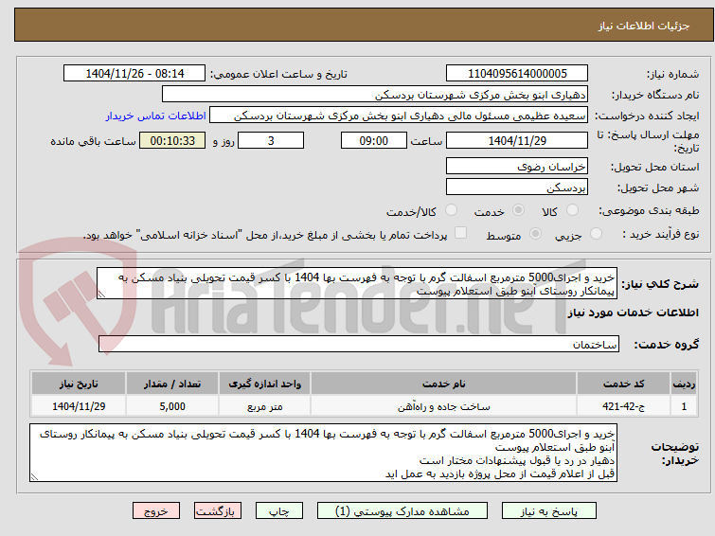
Task: Click the اطلاعات خدمات مورد نیاز heading
Action: tap(633, 313)
